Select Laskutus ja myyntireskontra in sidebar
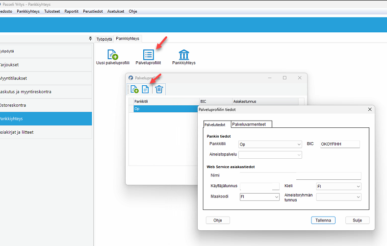The image size is (387, 246). tap(46, 92)
